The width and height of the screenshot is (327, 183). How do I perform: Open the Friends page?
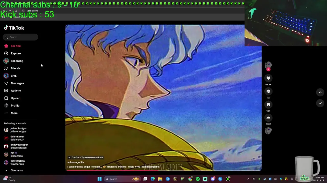[12, 68]
